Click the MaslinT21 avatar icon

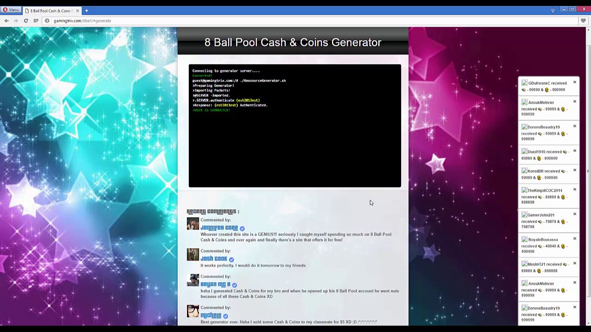tap(525, 264)
